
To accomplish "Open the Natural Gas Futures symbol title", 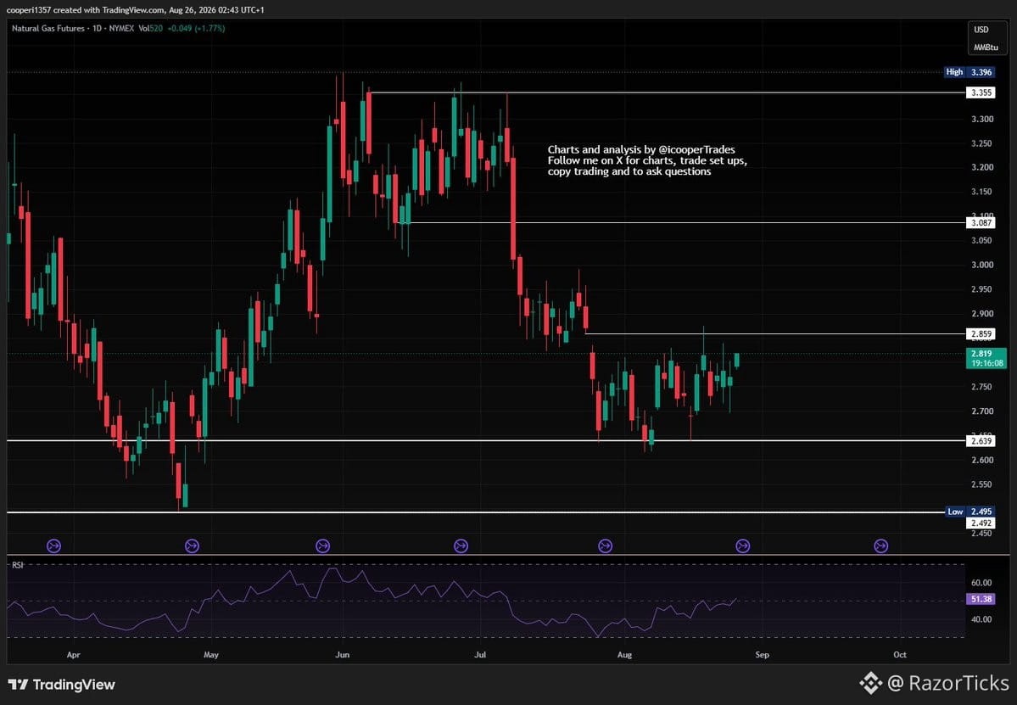I will (48, 29).
